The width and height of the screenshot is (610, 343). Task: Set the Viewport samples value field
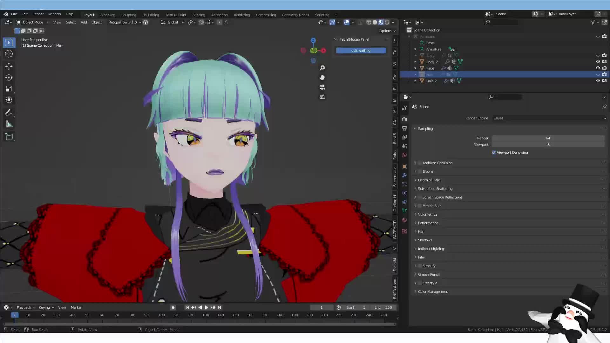(548, 144)
